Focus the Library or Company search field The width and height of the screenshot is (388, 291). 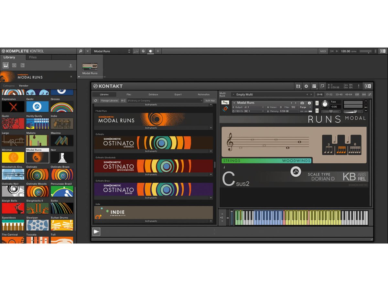(x=165, y=101)
